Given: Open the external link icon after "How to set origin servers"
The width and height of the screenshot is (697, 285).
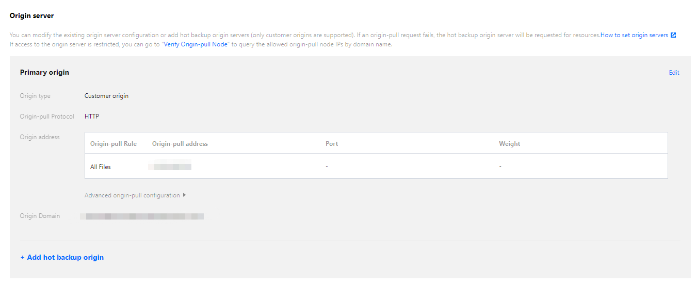Looking at the screenshot, I should click(673, 36).
